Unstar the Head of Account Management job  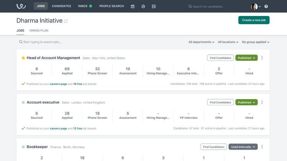point(23,58)
